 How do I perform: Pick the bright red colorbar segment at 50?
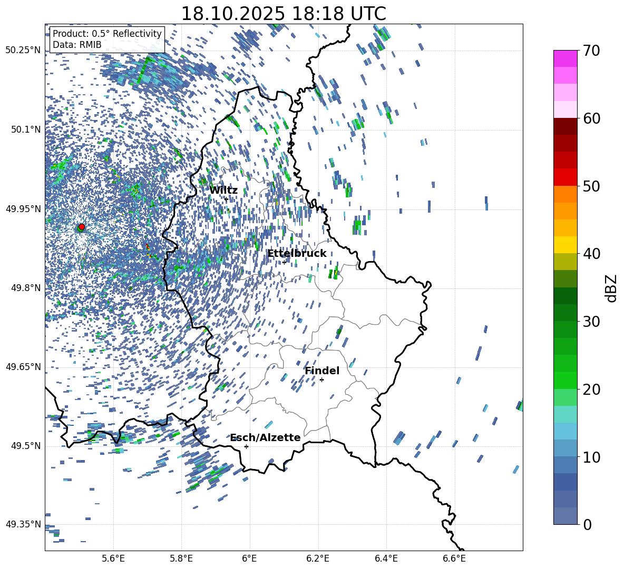[565, 177]
